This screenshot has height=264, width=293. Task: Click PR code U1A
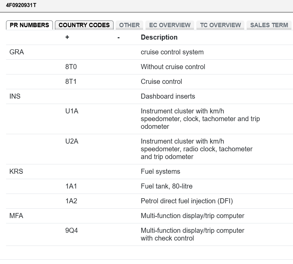click(x=72, y=111)
